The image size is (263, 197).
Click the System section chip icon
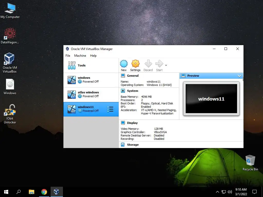(123, 91)
